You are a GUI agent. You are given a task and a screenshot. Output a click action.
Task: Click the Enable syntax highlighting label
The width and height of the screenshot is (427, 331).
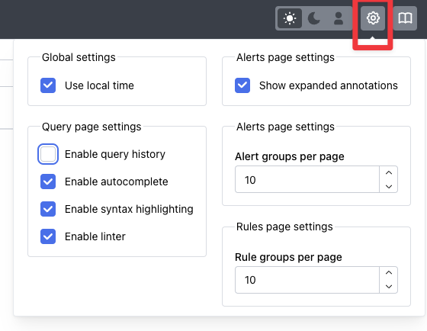tap(129, 209)
